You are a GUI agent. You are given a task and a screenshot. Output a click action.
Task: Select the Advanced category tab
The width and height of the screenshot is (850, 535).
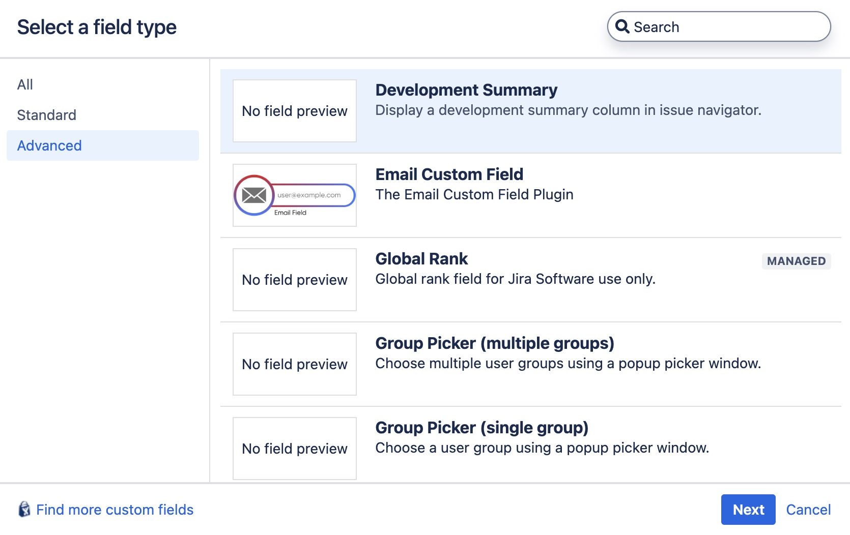(103, 145)
